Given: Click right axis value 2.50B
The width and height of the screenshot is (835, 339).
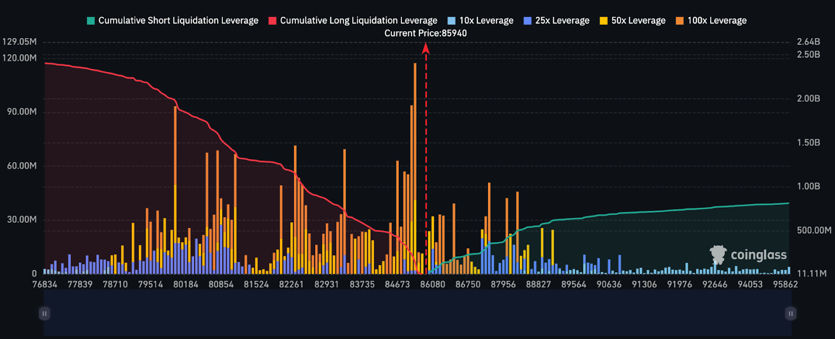Looking at the screenshot, I should [x=808, y=54].
